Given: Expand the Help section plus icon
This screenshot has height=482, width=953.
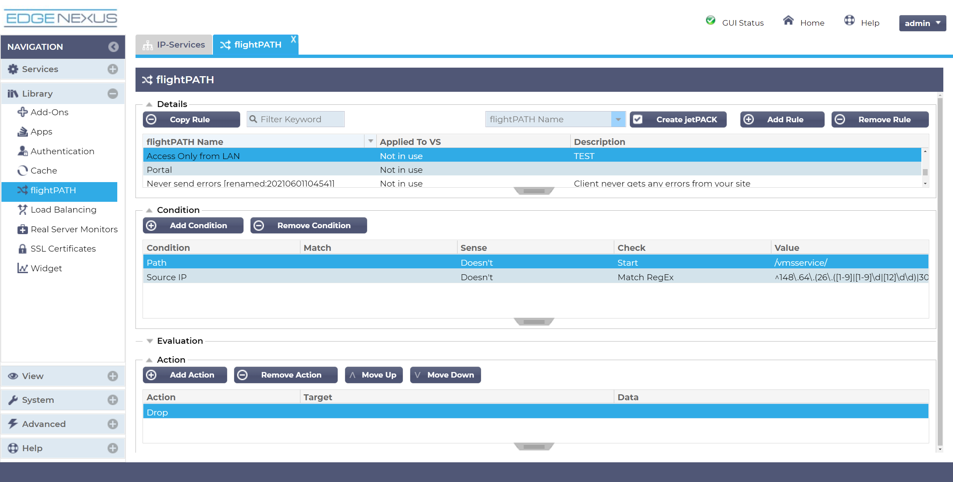Looking at the screenshot, I should 113,448.
